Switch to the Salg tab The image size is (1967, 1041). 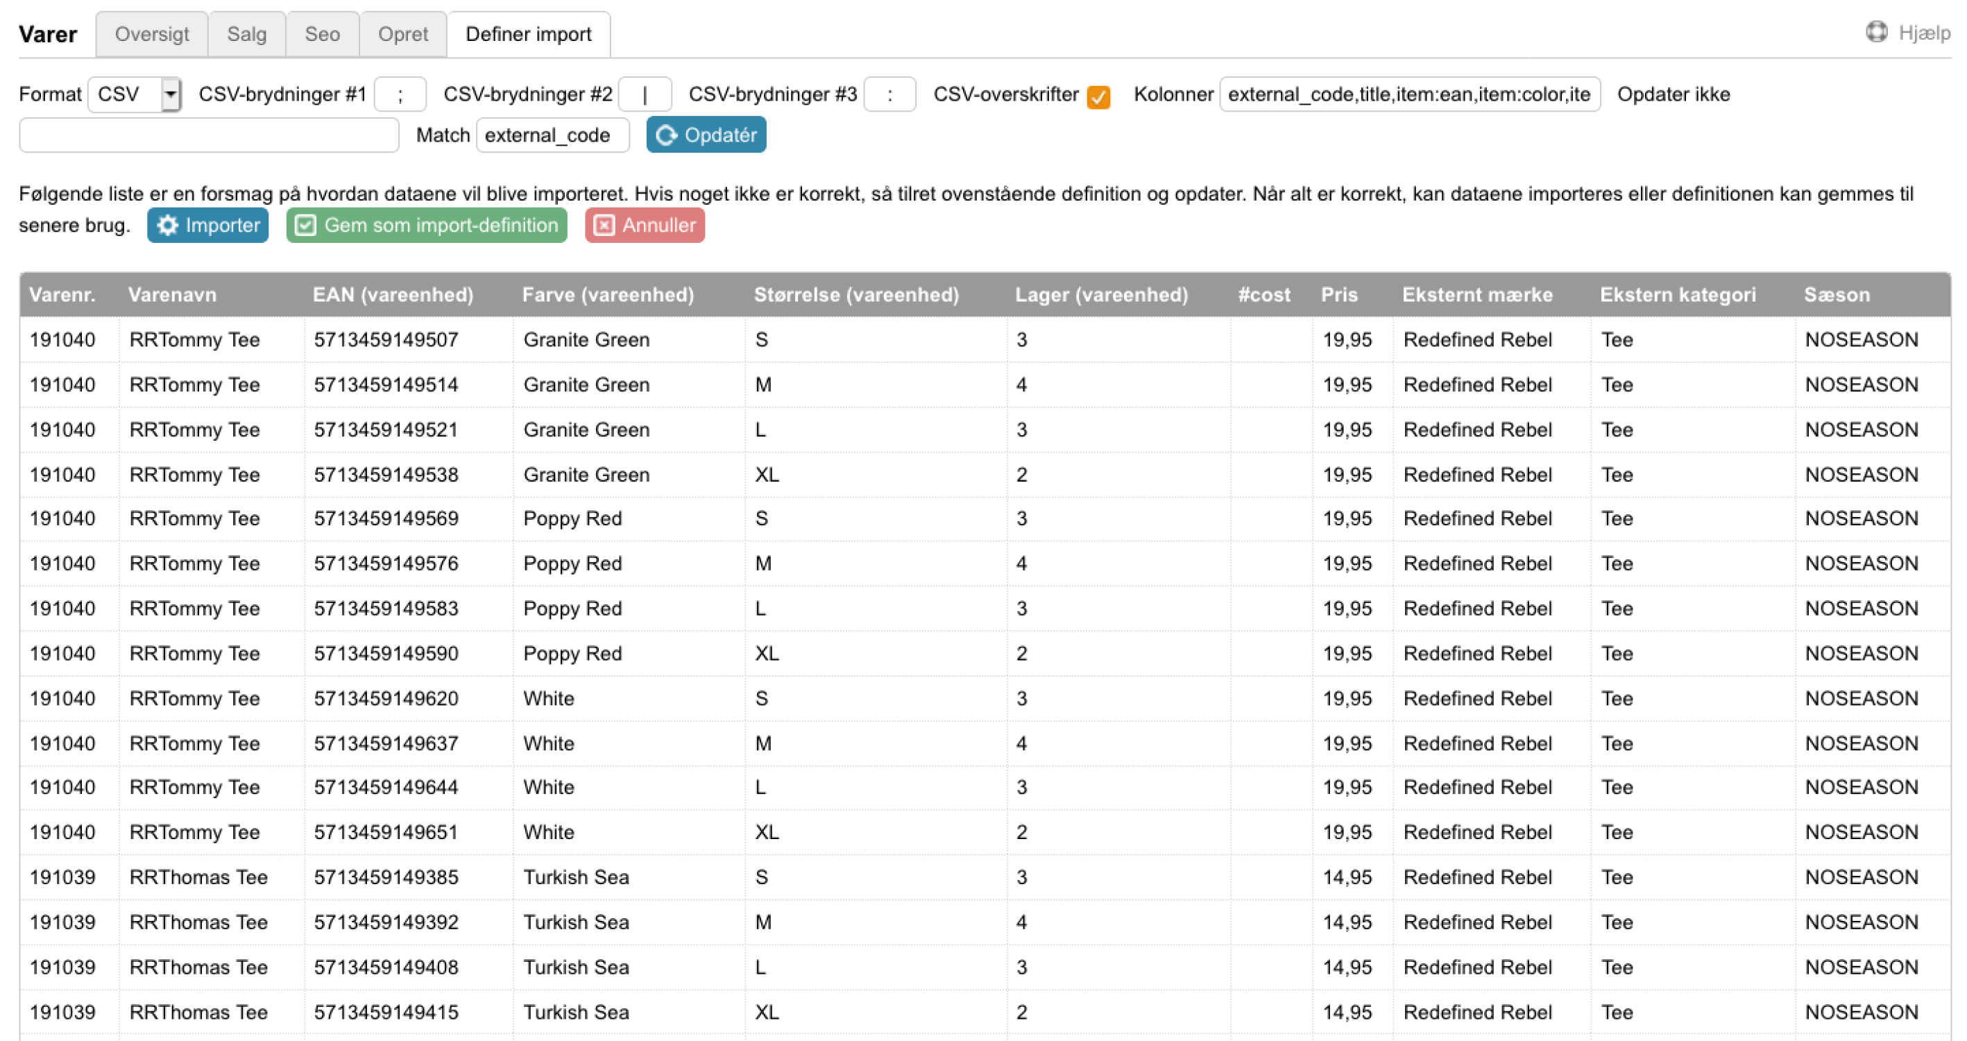[246, 35]
